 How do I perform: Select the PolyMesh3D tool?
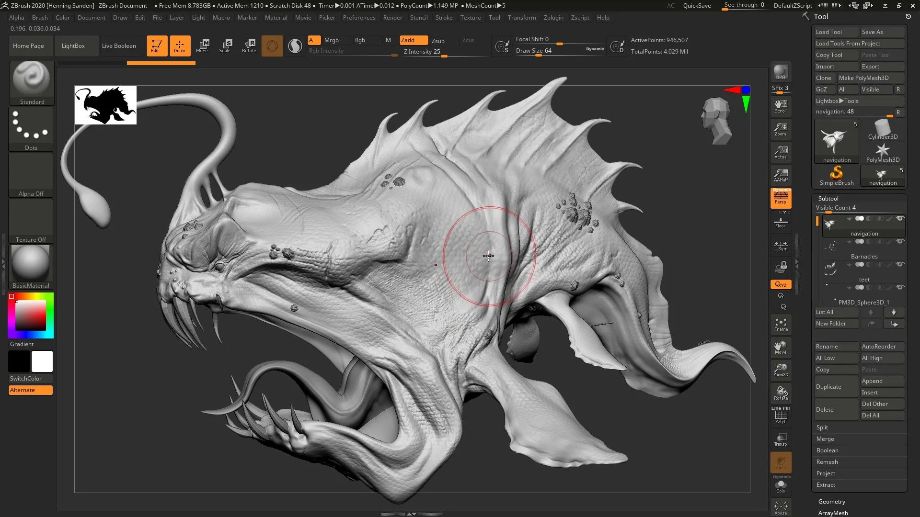click(883, 153)
